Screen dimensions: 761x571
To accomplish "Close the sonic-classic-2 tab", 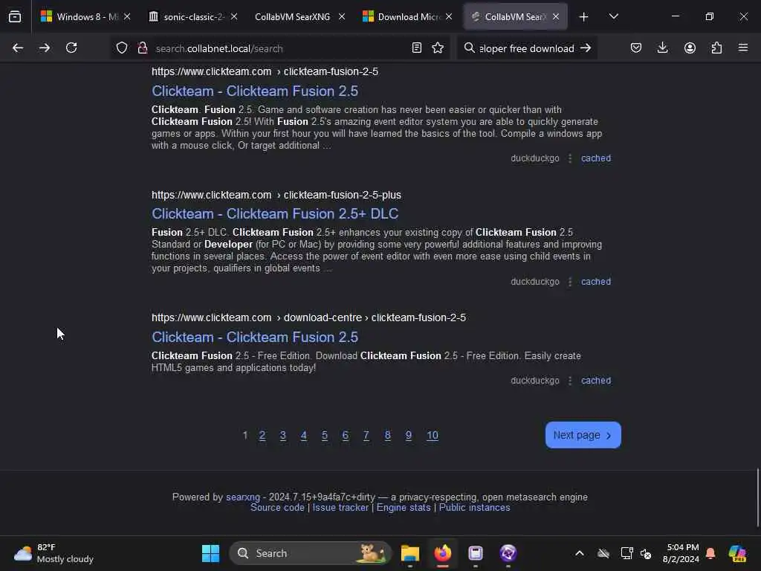I will pos(234,17).
